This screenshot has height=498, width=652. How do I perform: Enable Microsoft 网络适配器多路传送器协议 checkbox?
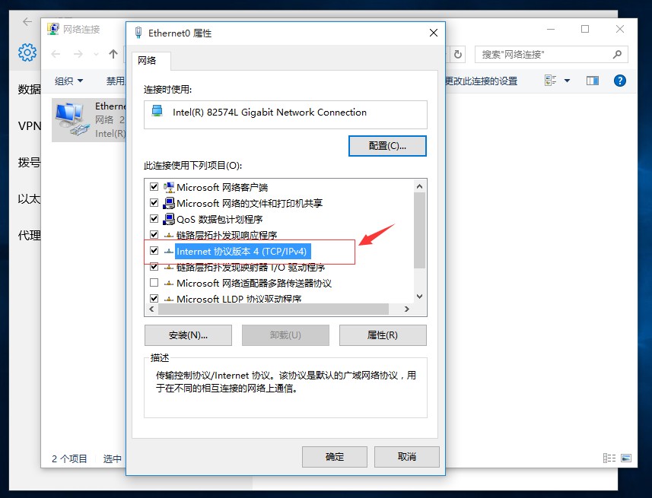click(x=154, y=283)
